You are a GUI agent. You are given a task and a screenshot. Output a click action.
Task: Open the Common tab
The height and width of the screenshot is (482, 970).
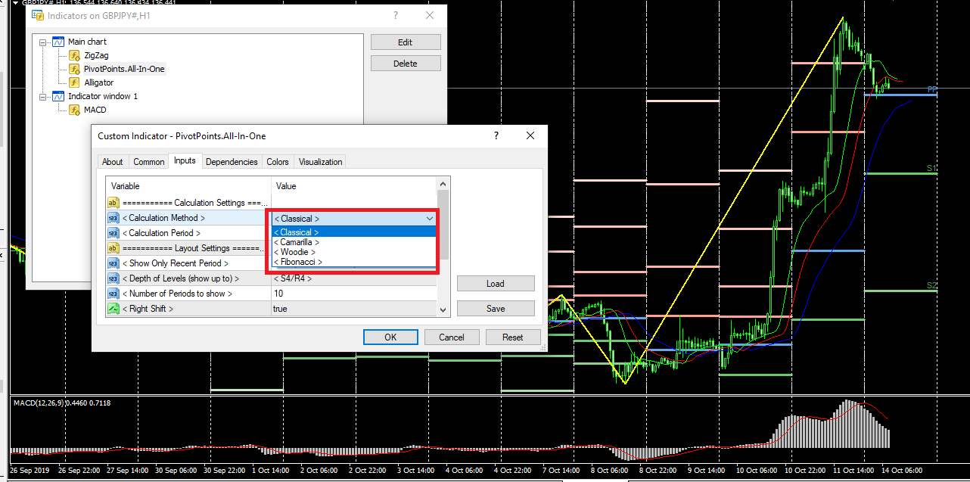coord(149,161)
